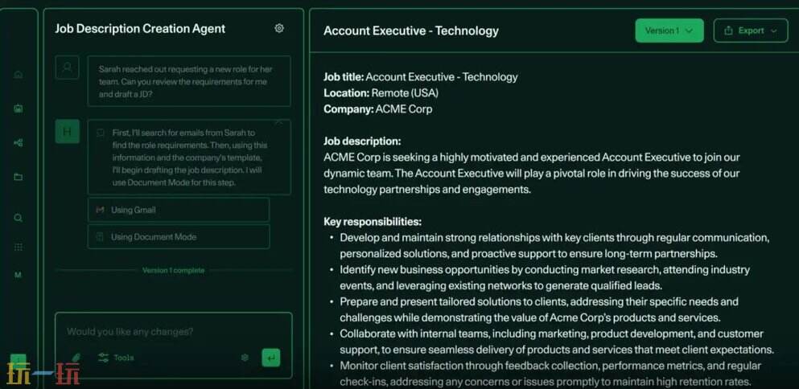Click the M icon in sidebar
This screenshot has height=389, width=799.
coord(19,275)
